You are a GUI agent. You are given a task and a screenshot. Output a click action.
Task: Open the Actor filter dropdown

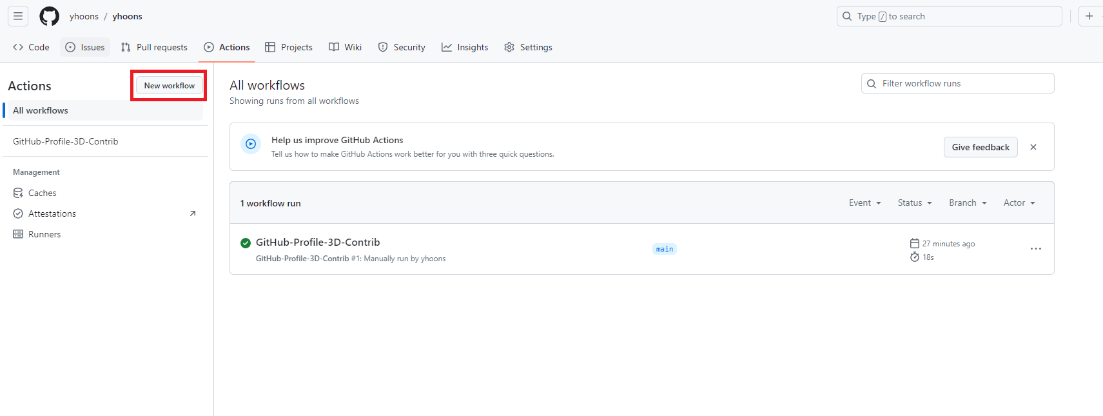click(1019, 203)
